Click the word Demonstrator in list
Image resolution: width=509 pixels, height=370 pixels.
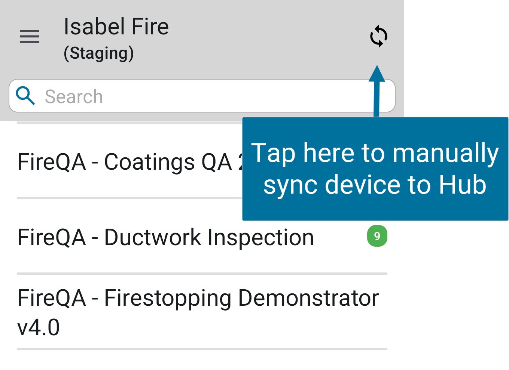[x=308, y=298]
